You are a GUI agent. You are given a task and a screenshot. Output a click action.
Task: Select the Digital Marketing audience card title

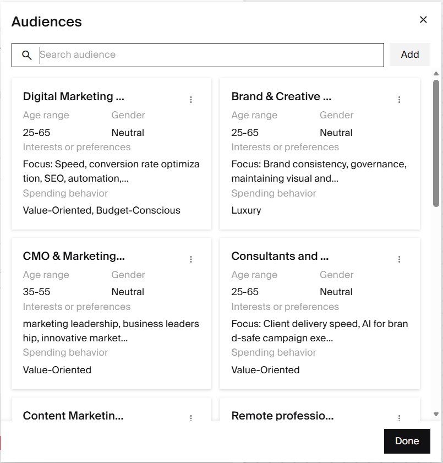click(74, 96)
